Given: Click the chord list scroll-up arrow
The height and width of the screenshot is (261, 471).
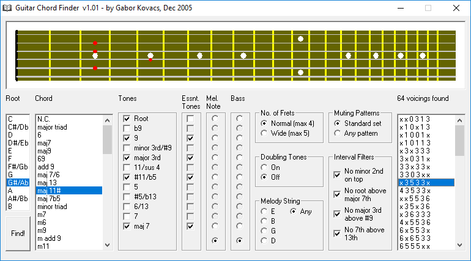Looking at the screenshot, I should coord(108,120).
